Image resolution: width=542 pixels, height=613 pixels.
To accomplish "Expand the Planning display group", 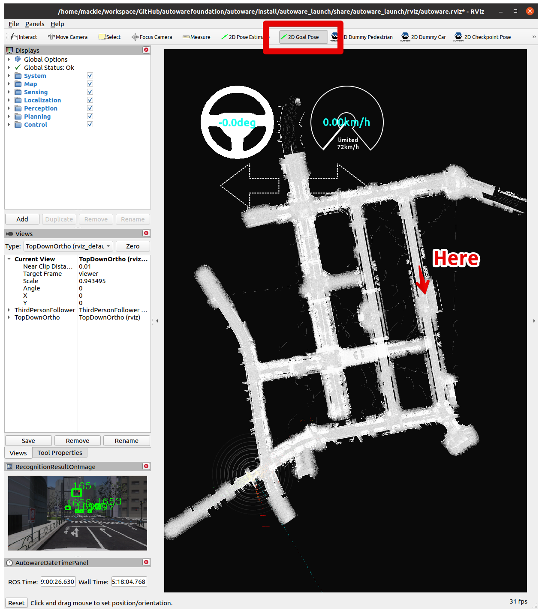I will [x=9, y=117].
